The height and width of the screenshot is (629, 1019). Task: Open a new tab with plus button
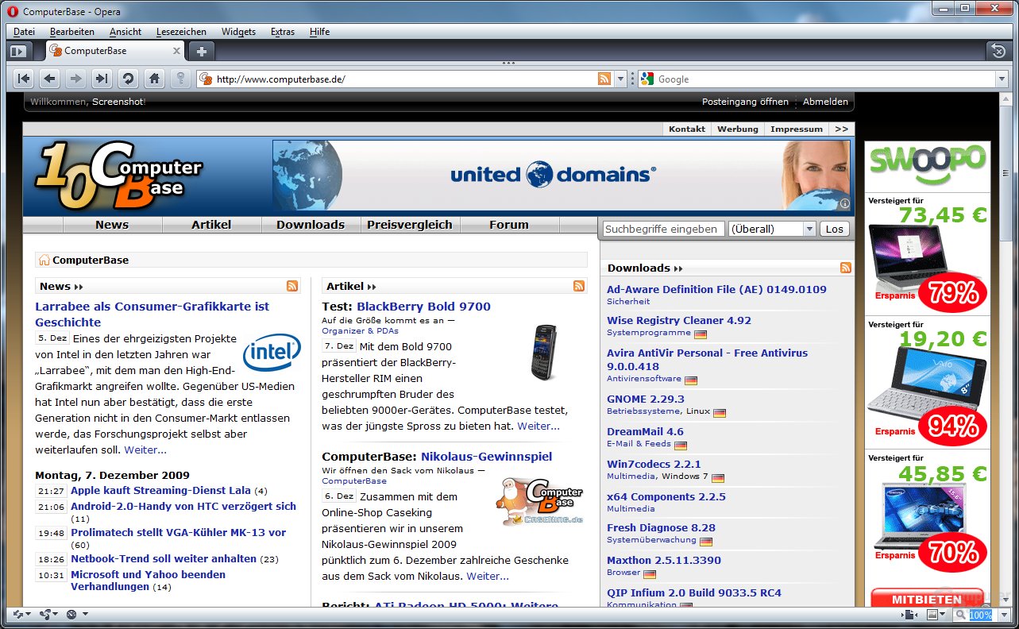pyautogui.click(x=202, y=51)
